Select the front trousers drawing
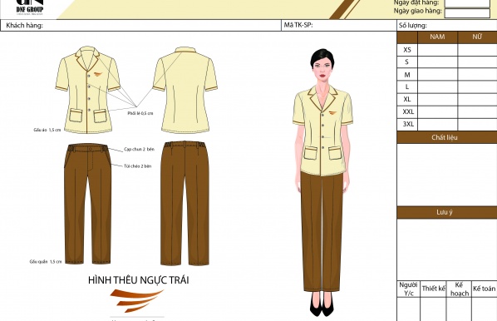The image size is (497, 321). coord(88,204)
